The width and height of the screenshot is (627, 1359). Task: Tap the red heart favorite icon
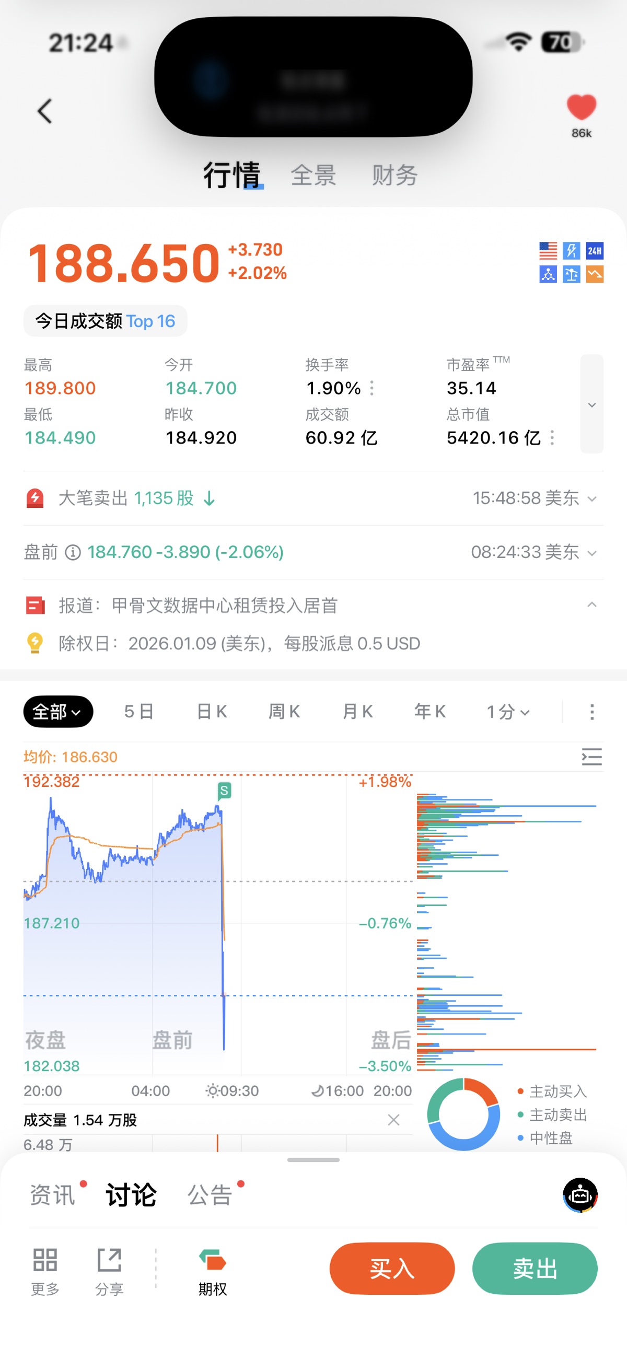click(581, 107)
